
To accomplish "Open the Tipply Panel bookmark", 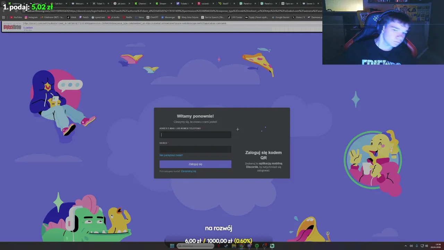I will [257, 17].
